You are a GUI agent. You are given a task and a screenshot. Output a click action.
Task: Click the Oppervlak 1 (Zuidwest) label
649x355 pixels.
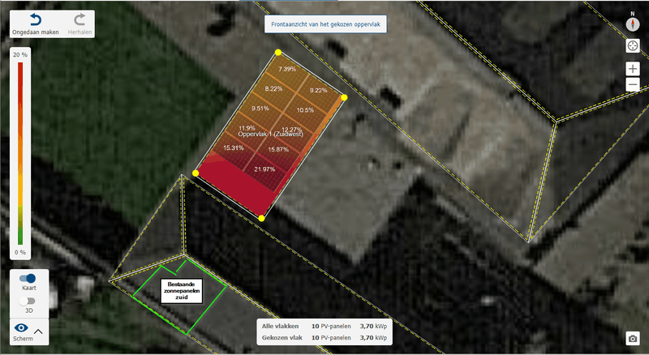click(x=270, y=134)
